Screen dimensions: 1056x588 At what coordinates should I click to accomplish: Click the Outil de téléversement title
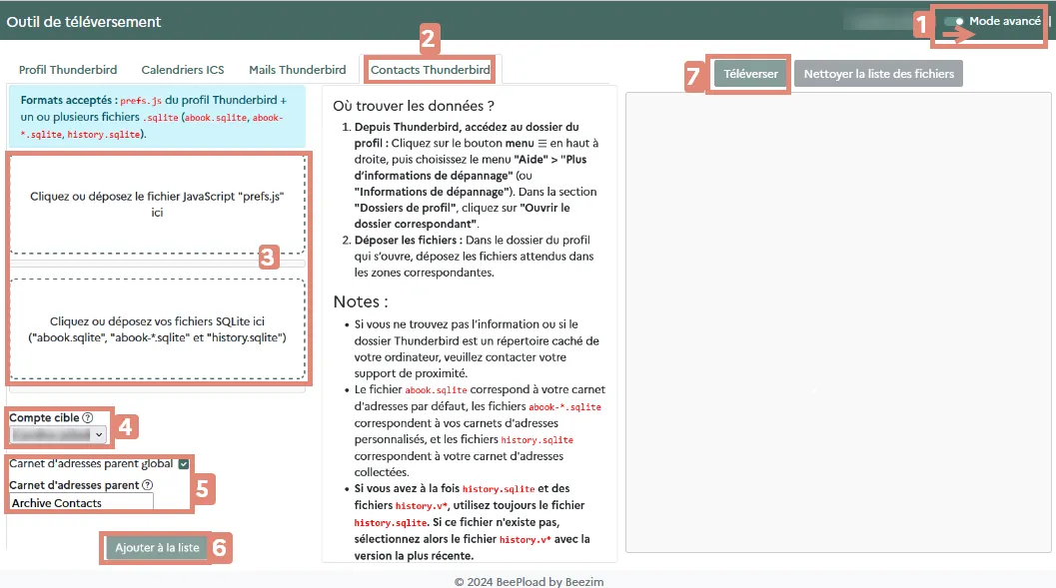point(84,22)
